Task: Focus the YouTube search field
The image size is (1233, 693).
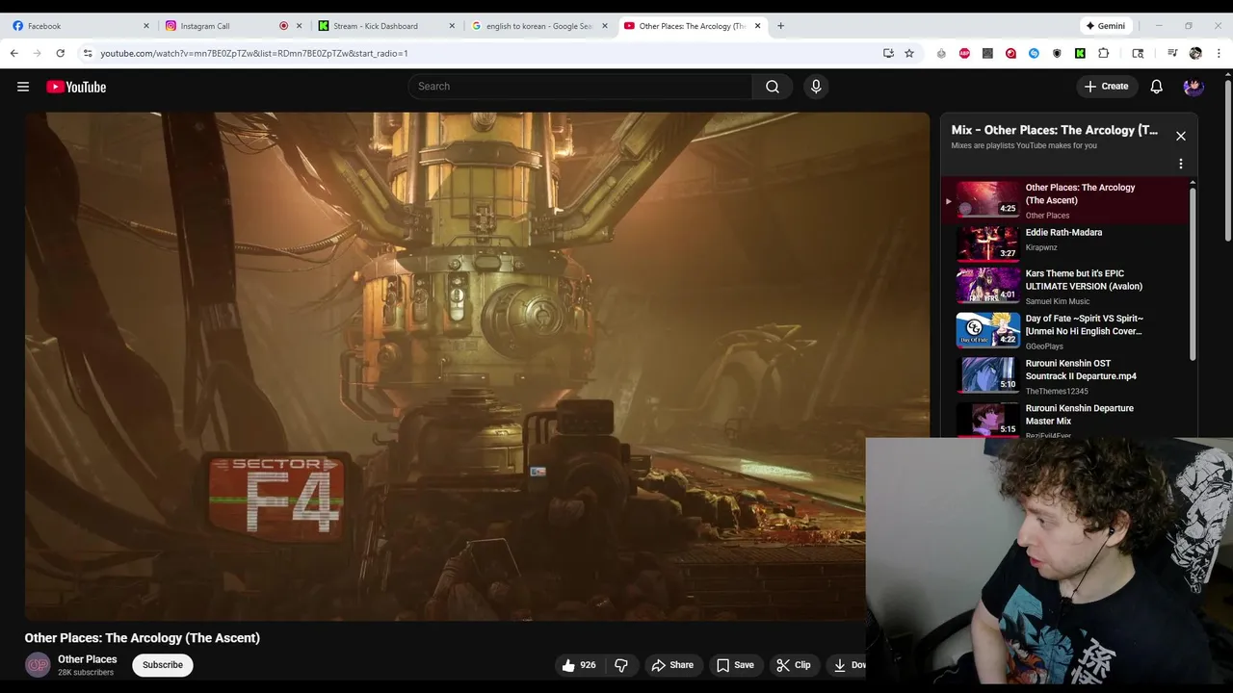Action: point(580,87)
